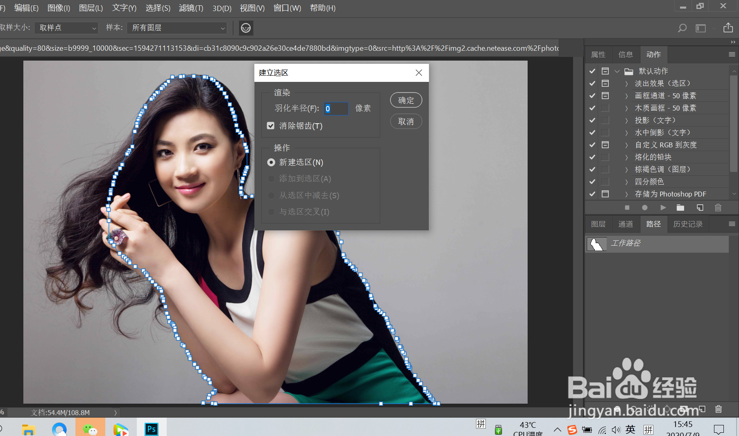Expand the 存储为 Photoshop PDF action

(626, 194)
